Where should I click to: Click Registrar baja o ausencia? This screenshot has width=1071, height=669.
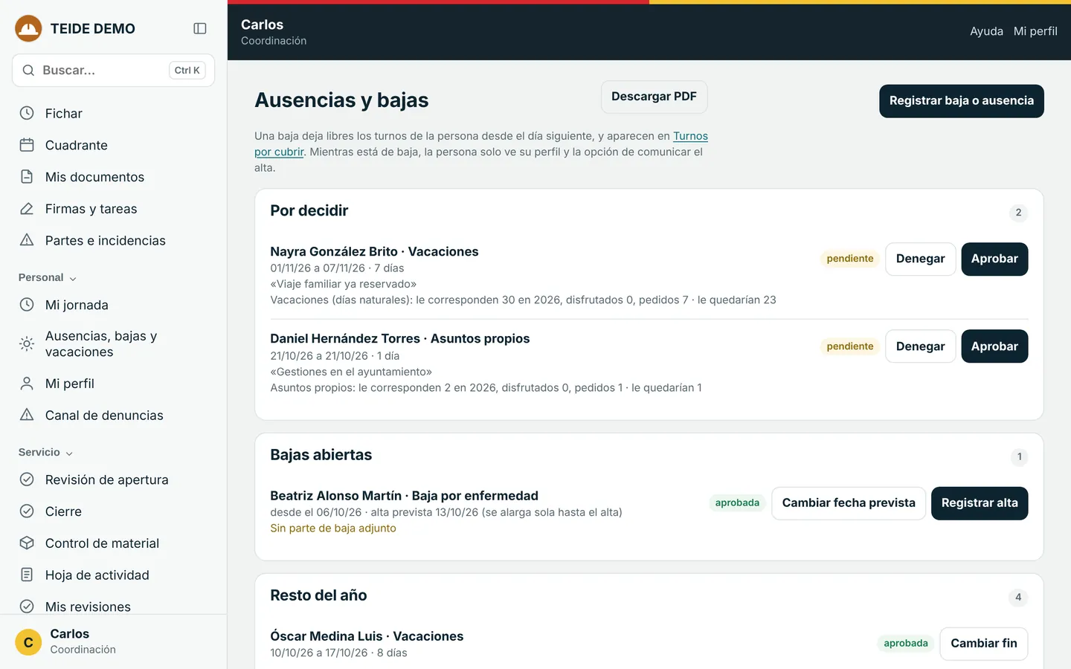point(962,101)
